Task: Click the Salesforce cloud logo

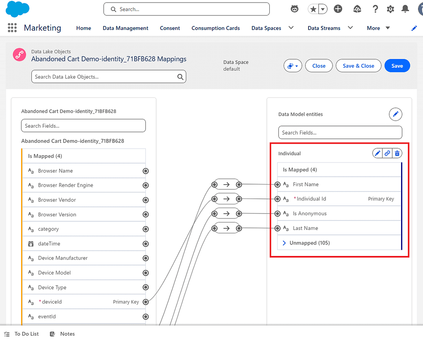Action: (17, 9)
